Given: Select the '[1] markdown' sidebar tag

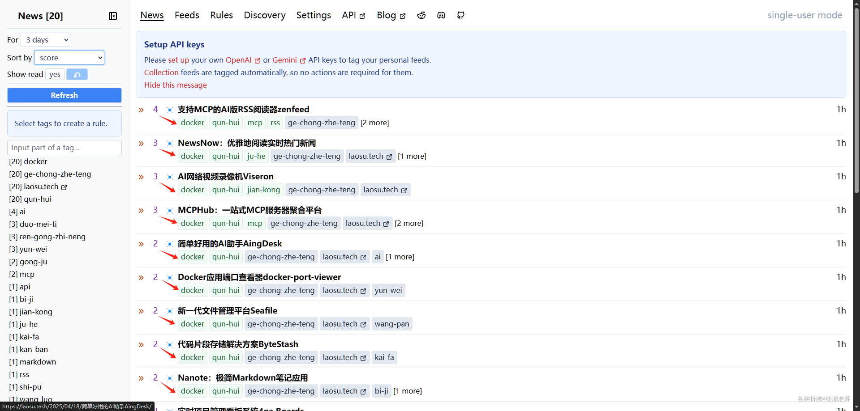Looking at the screenshot, I should (x=33, y=362).
